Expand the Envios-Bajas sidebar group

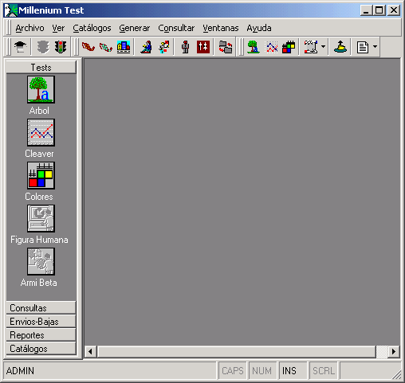coord(41,322)
